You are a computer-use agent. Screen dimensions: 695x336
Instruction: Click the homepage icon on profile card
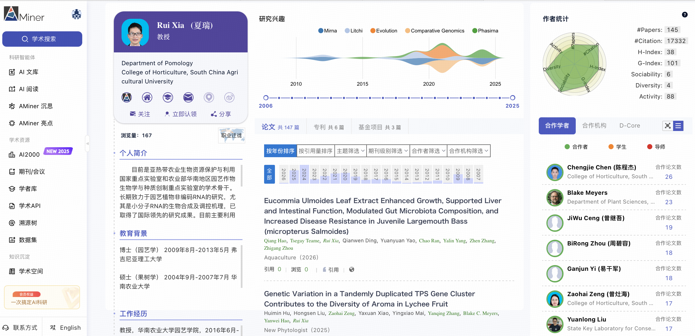pyautogui.click(x=147, y=98)
